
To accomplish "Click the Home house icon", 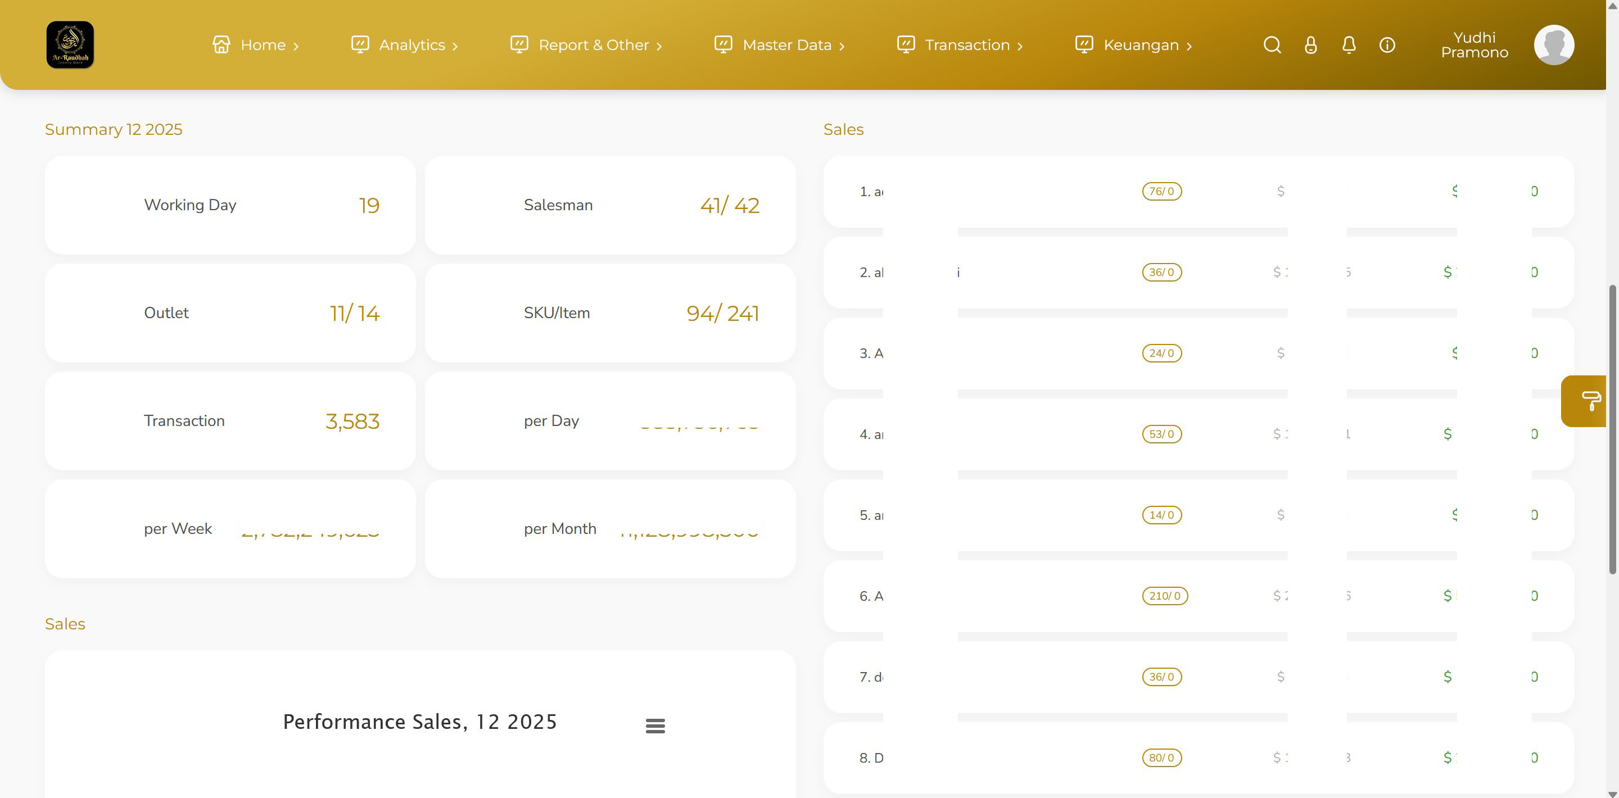I will click(221, 44).
